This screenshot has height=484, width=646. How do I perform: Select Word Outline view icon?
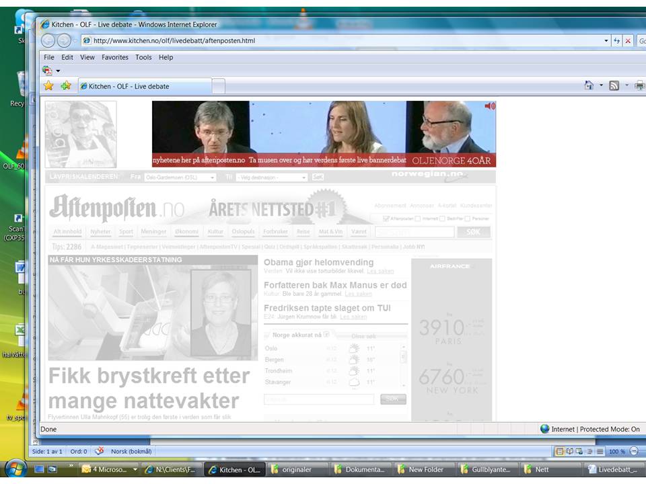[x=589, y=452]
